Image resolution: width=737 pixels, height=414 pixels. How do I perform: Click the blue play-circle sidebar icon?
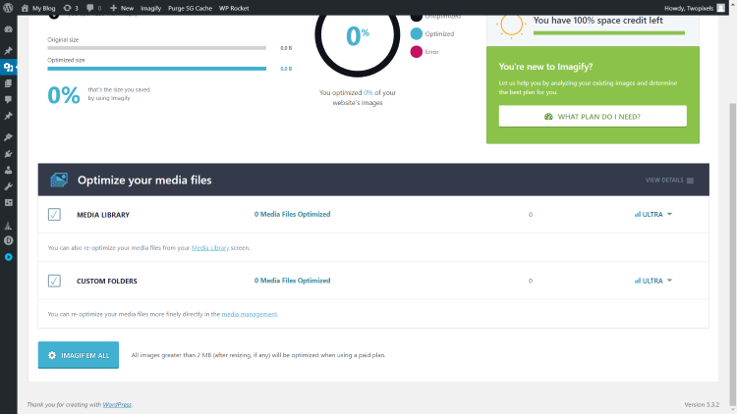click(x=9, y=257)
